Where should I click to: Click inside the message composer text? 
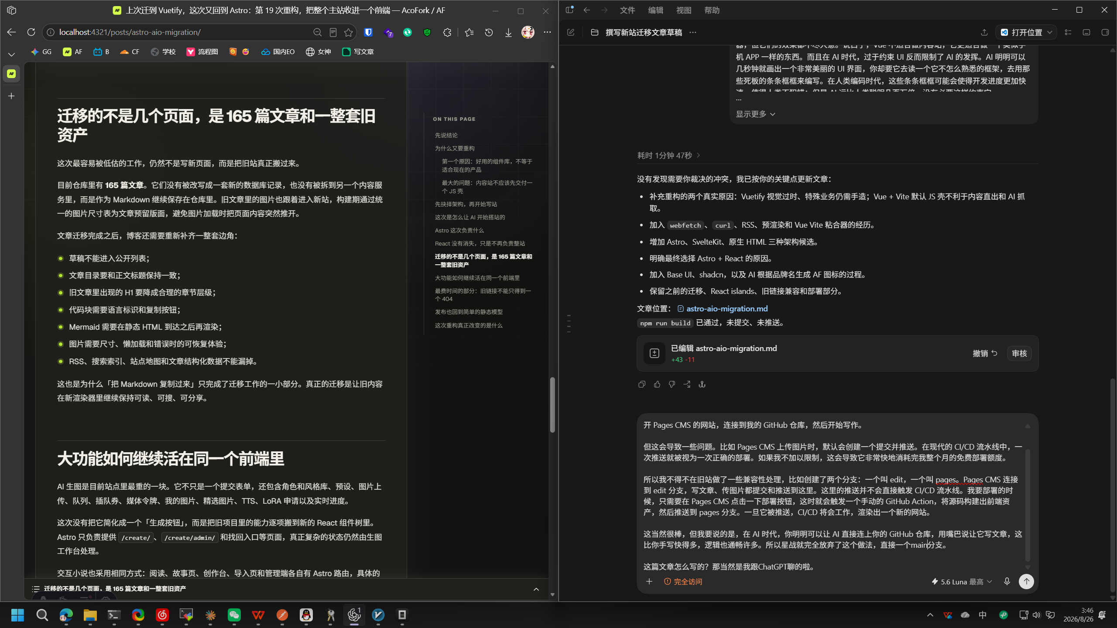pyautogui.click(x=833, y=496)
